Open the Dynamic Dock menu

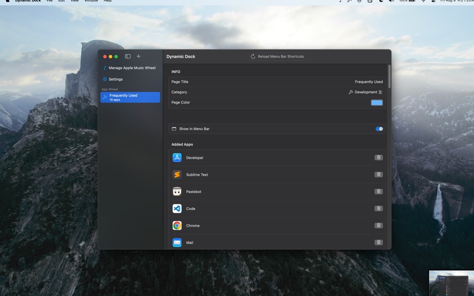click(27, 1)
